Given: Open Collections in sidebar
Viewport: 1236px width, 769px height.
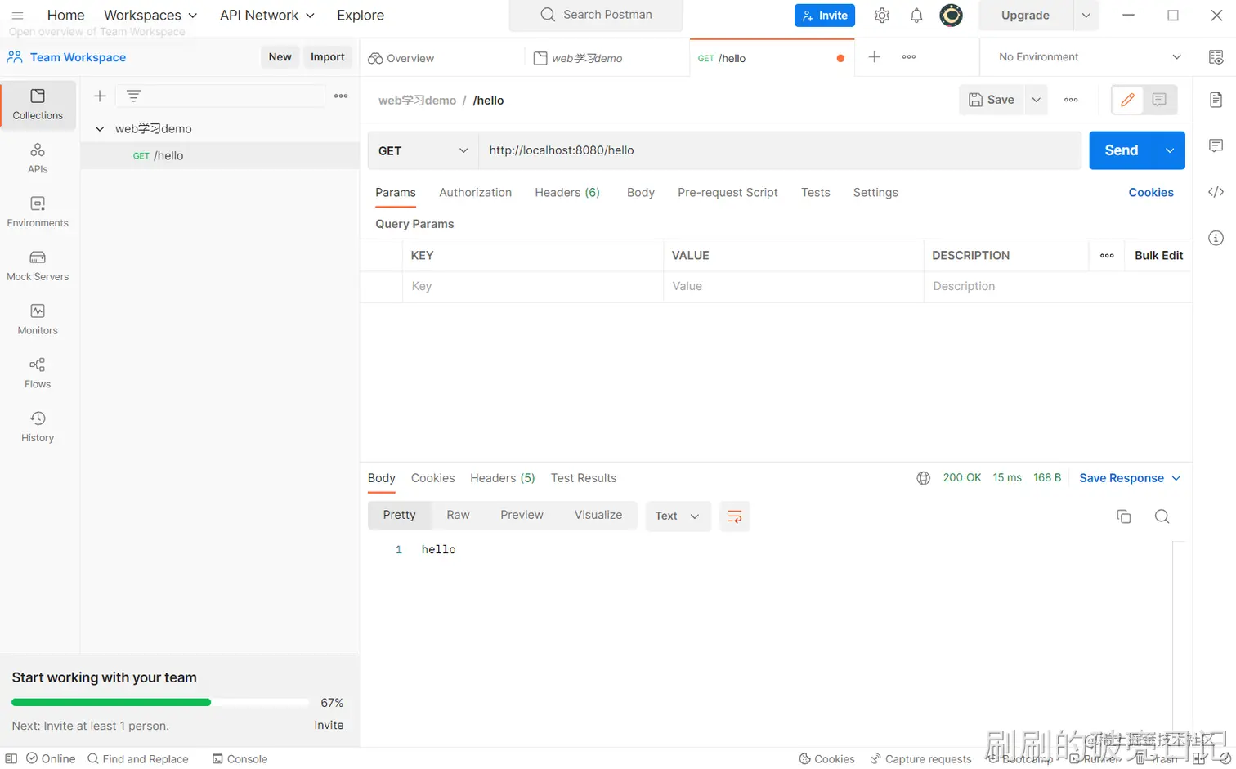Looking at the screenshot, I should [38, 105].
